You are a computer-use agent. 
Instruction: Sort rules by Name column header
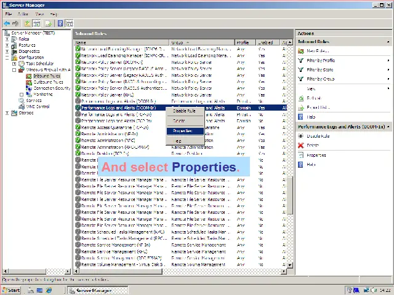122,42
